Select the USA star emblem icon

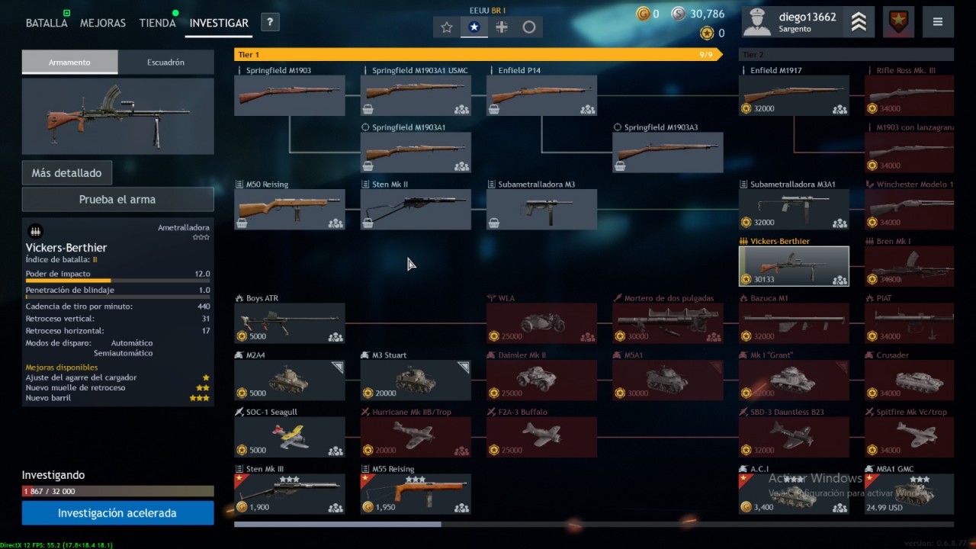click(474, 27)
